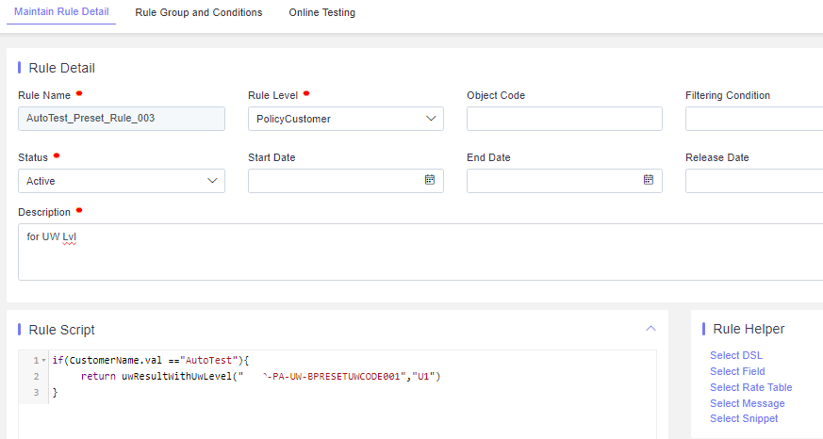
Task: Click the End Date input field
Action: [x=565, y=181]
